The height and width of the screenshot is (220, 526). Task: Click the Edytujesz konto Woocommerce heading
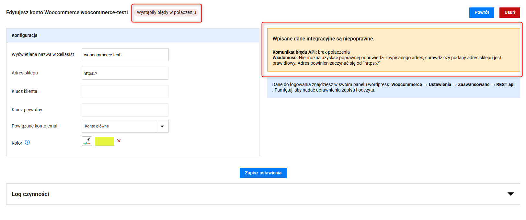point(67,13)
